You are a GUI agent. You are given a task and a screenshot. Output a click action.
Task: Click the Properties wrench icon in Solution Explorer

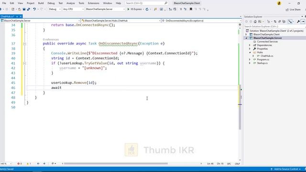(298, 21)
